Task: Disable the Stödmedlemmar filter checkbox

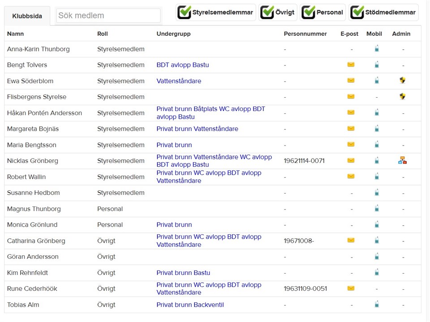Action: tap(357, 13)
